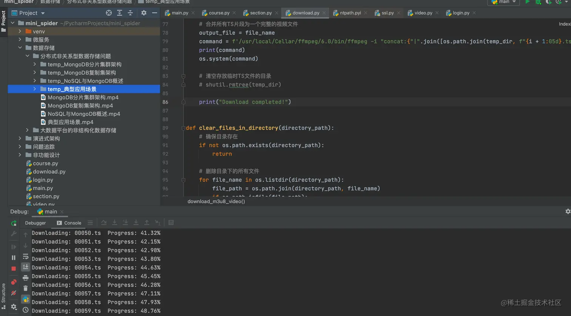The width and height of the screenshot is (571, 316).
Task: Switch to the course.py editor tab
Action: tap(219, 13)
